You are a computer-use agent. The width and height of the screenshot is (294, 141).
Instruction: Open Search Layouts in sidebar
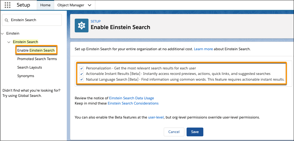point(30,67)
